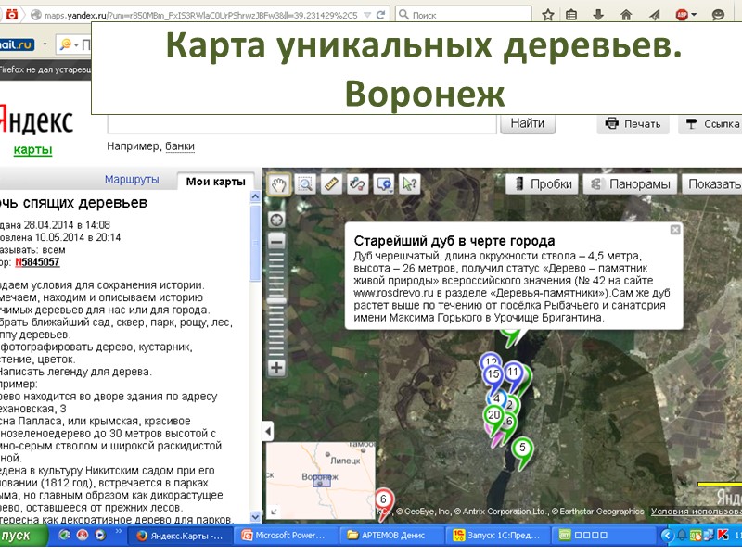Open the bookmarks list icon in Firefox
Image resolution: width=742 pixels, height=556 pixels.
pyautogui.click(x=571, y=15)
